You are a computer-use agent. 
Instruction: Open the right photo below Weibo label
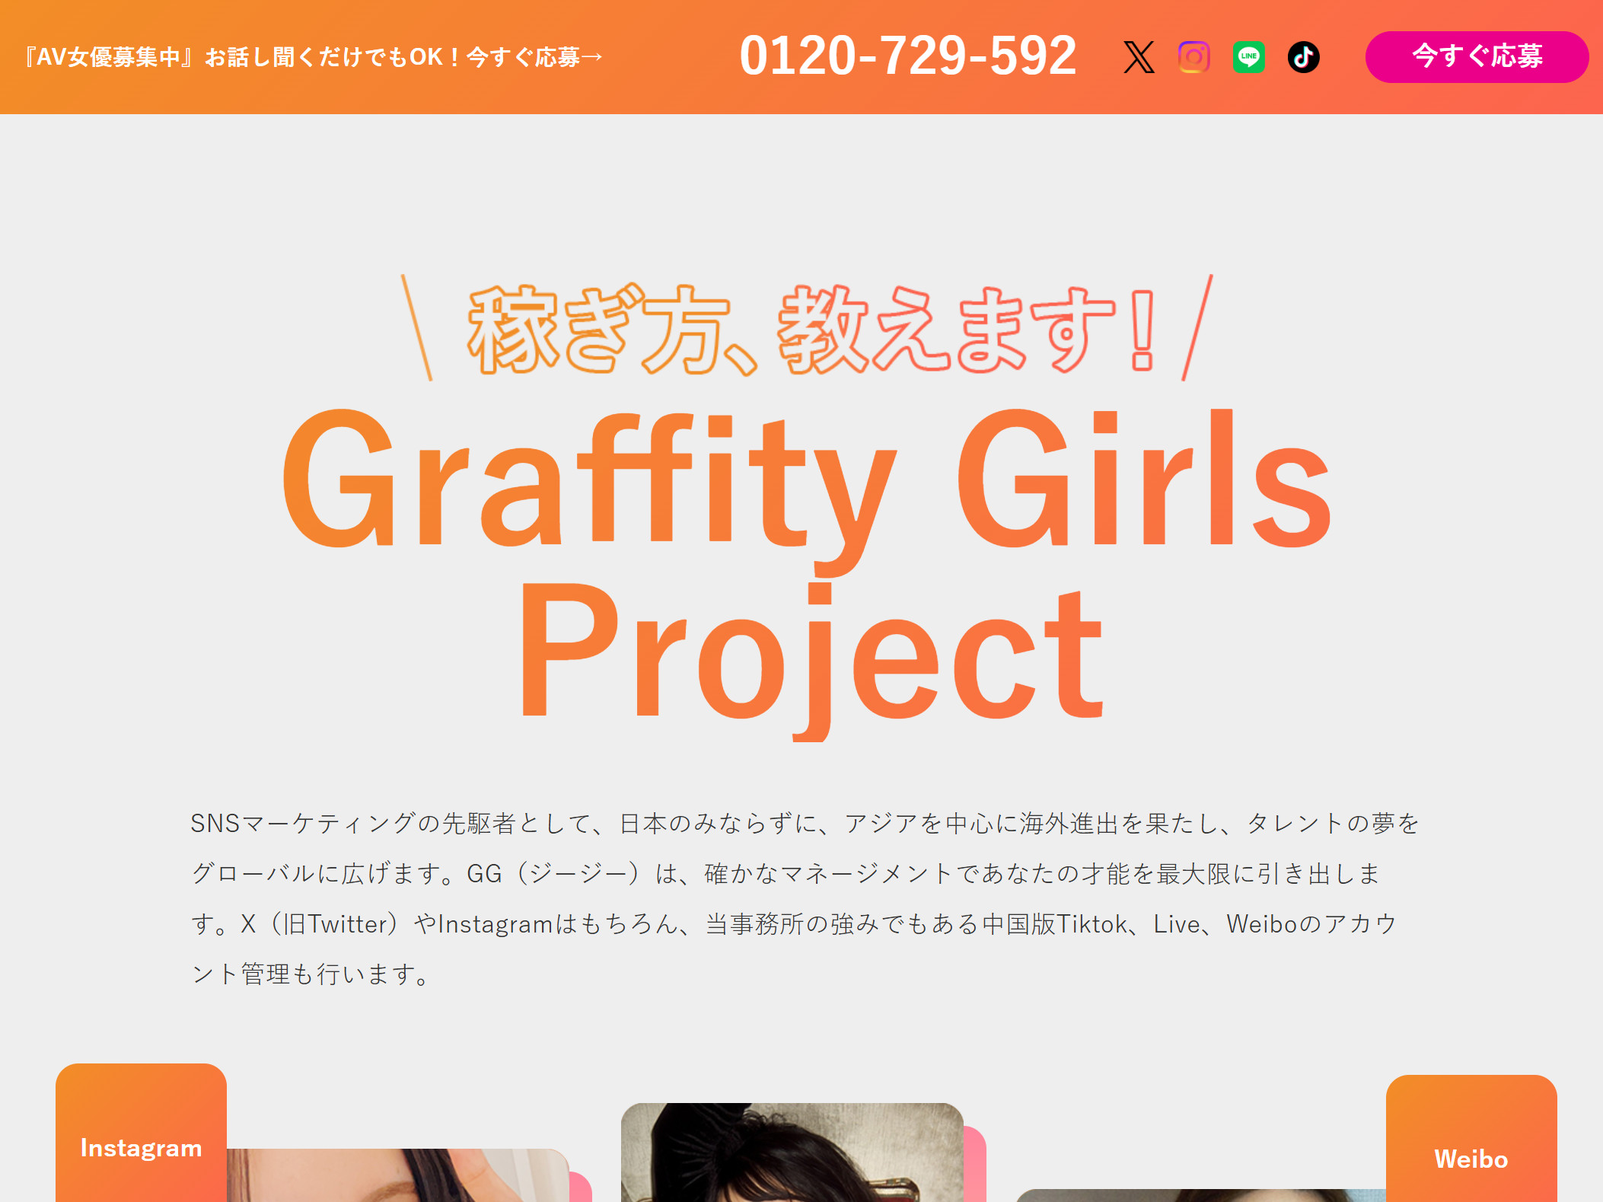coord(1201,1196)
